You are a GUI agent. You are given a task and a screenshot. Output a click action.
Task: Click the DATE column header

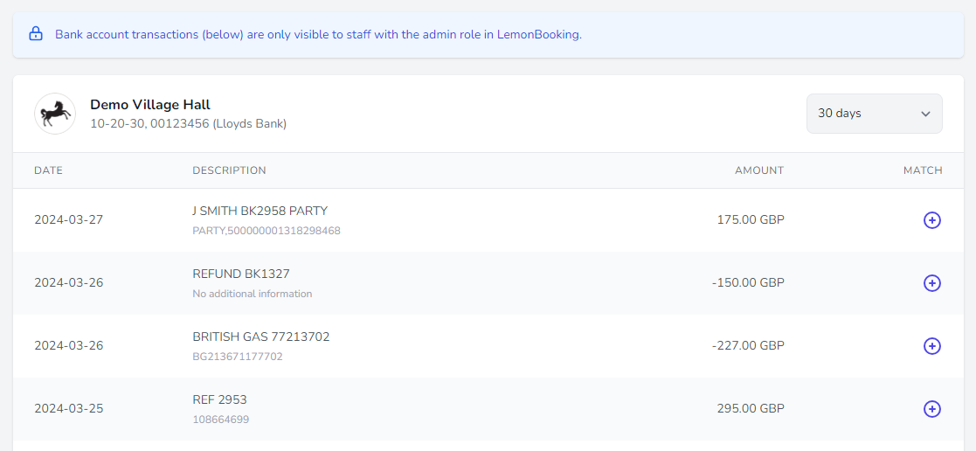tap(48, 170)
